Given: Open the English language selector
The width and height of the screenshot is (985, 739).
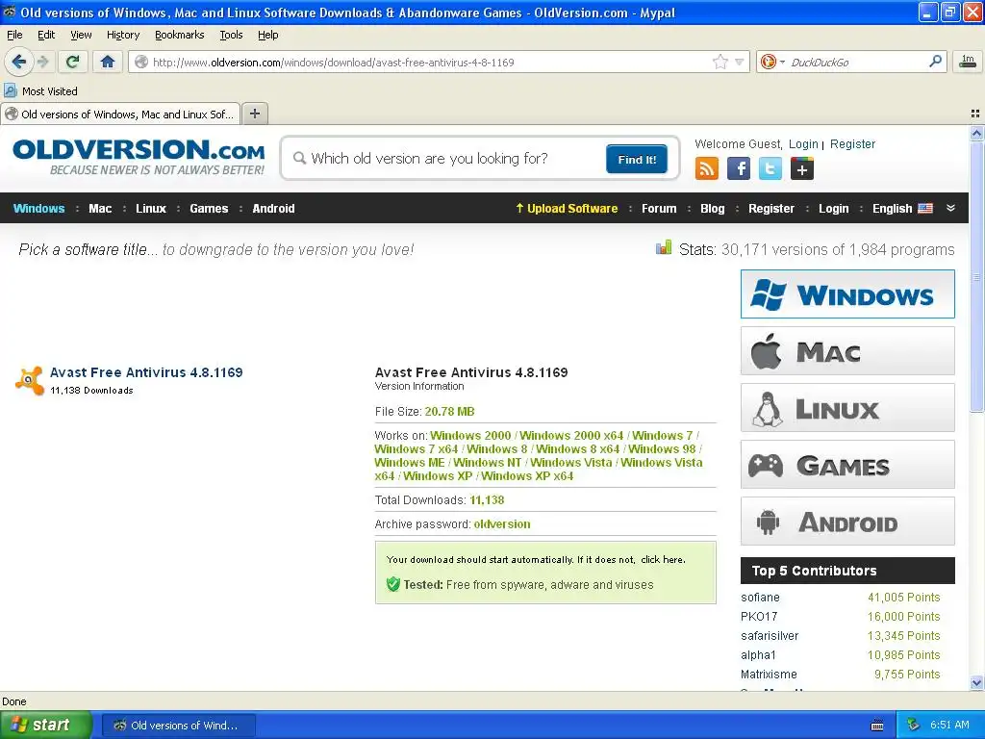Looking at the screenshot, I should [x=902, y=209].
